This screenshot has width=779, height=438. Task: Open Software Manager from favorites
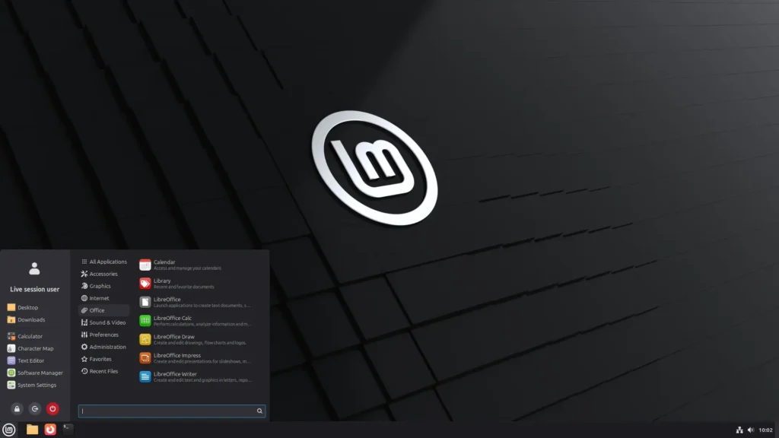coord(40,373)
